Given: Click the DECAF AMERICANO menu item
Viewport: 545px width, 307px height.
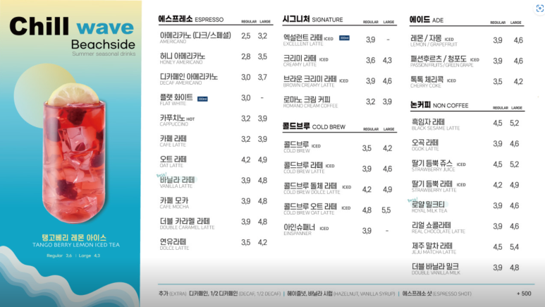Looking at the screenshot, I should (189, 78).
